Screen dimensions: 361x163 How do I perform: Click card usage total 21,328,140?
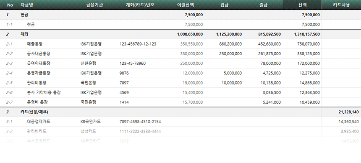(348, 112)
